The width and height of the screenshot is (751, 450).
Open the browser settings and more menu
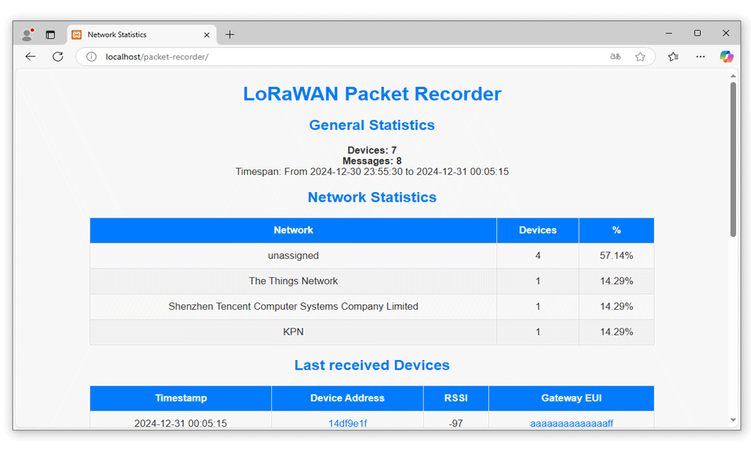(700, 56)
